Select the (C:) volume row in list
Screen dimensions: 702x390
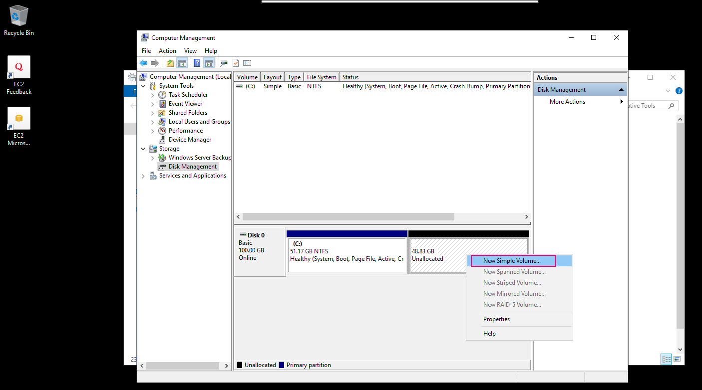tap(382, 86)
